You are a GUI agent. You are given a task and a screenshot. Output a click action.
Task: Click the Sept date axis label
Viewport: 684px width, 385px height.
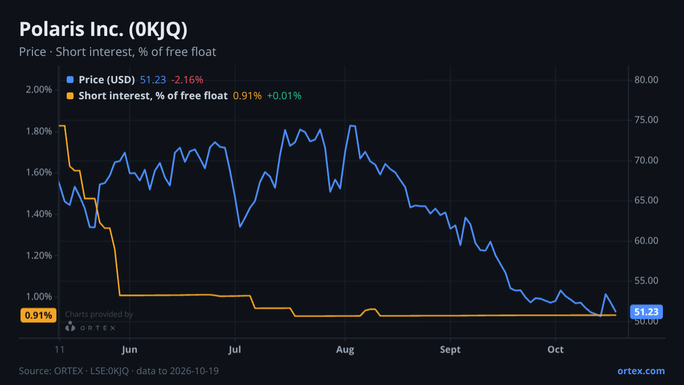coord(450,349)
